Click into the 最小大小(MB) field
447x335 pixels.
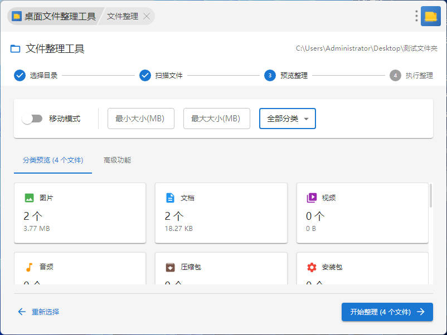pos(140,119)
